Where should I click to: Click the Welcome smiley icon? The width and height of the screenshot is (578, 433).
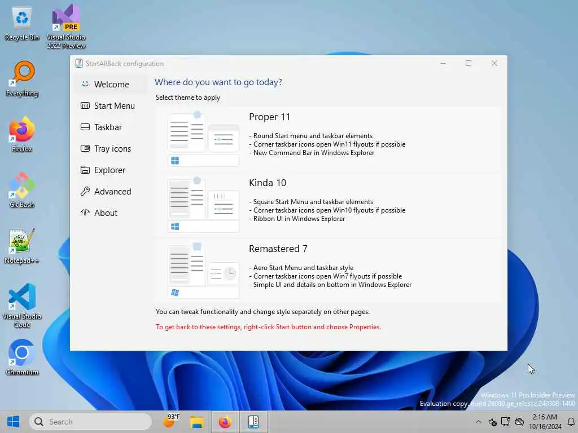click(85, 84)
